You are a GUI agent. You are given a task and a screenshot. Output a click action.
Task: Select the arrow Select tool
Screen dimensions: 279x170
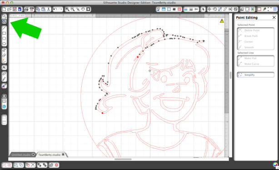[x=4, y=16]
